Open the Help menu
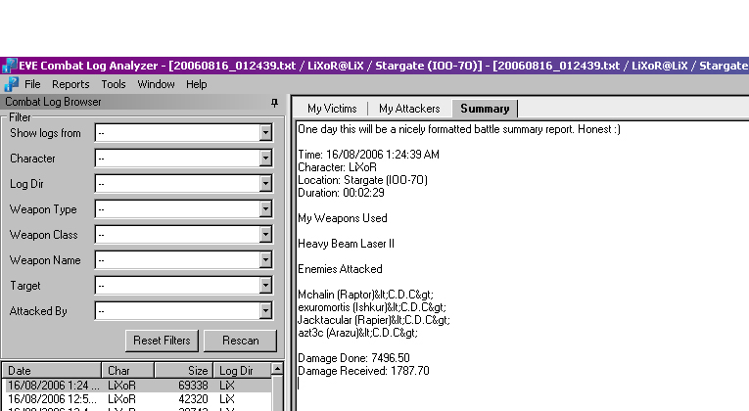 (197, 84)
